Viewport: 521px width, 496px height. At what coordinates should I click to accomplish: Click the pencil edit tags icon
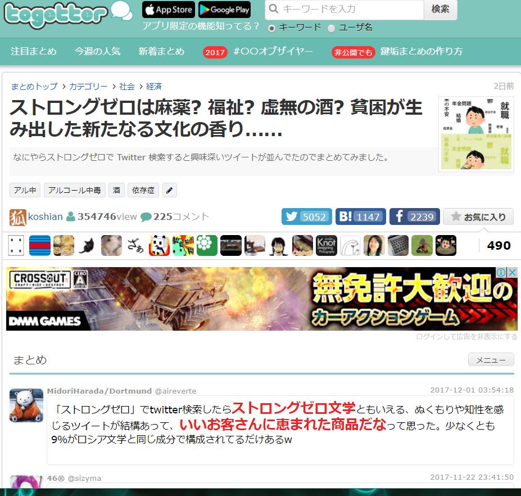[x=170, y=190]
